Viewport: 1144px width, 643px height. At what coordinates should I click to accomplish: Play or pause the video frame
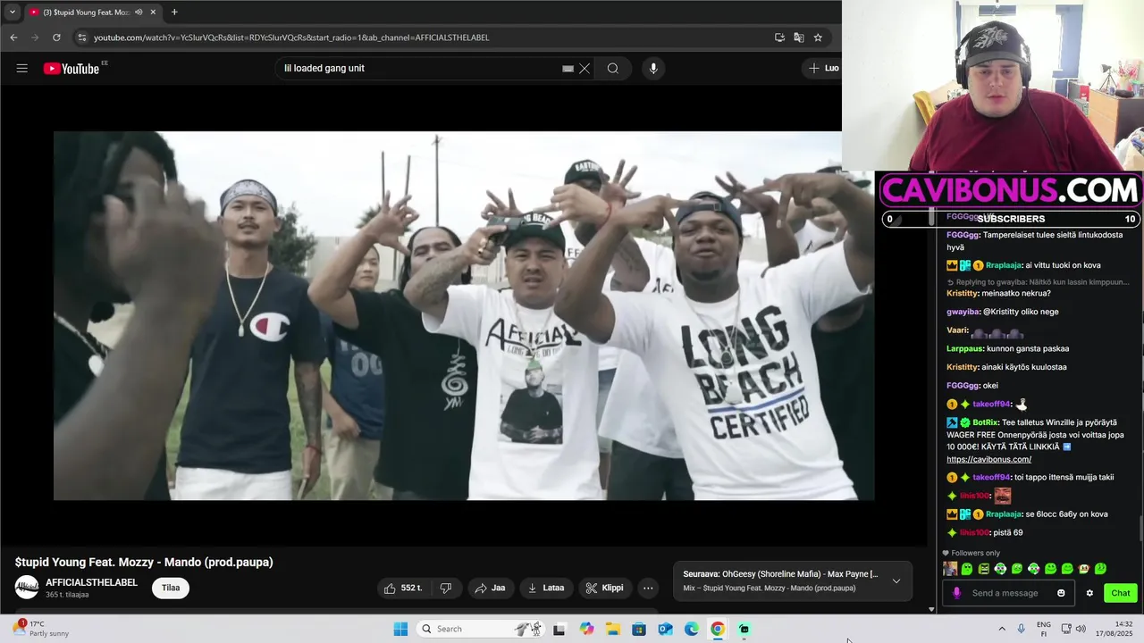pyautogui.click(x=464, y=315)
